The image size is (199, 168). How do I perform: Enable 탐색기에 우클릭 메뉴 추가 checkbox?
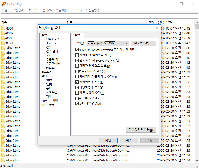click(77, 77)
